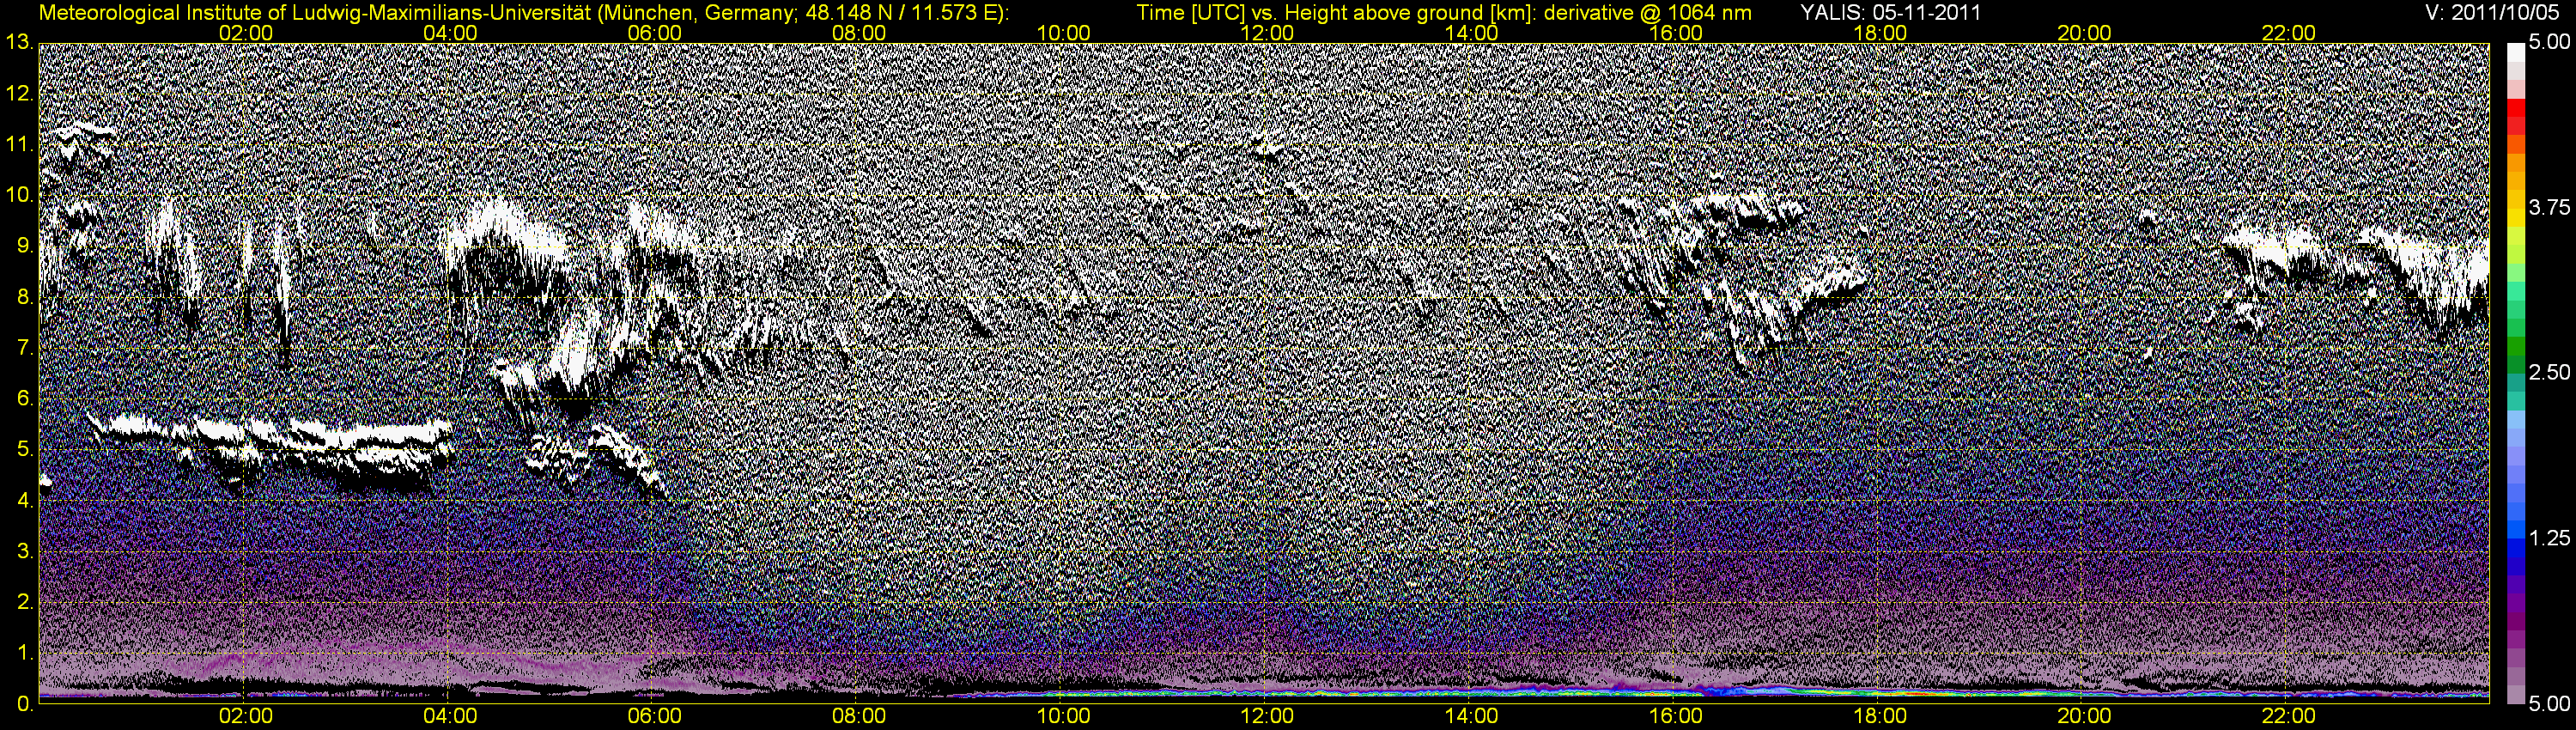Screen dimensions: 2576x730
Task: Pick the 02:00 label on the bottom time axis
Action: coord(246,716)
